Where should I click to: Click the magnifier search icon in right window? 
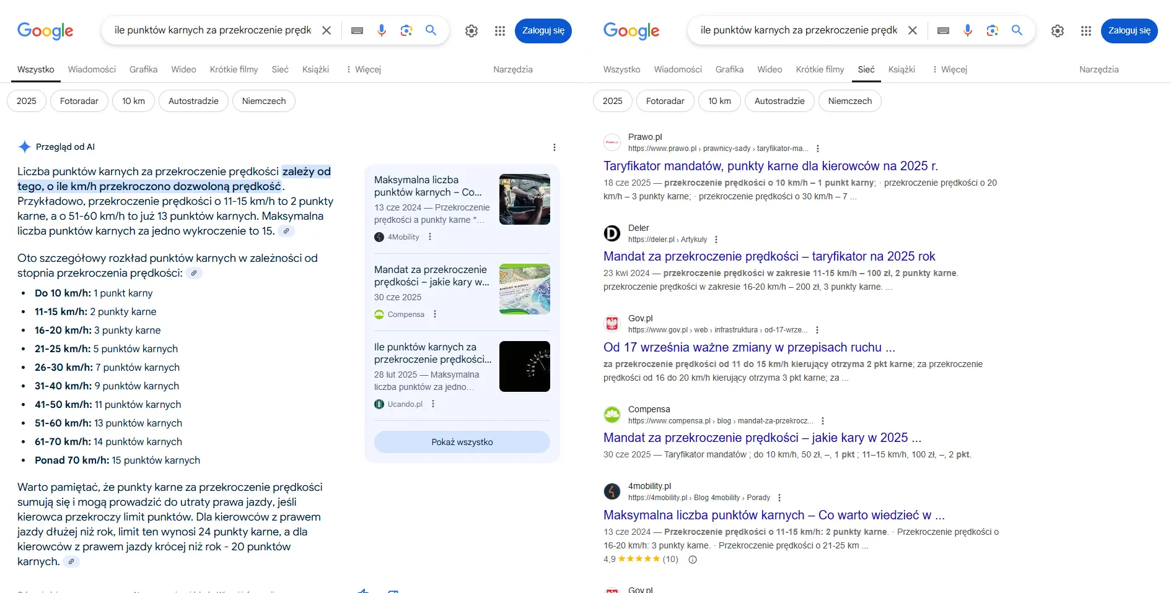[x=1017, y=30]
